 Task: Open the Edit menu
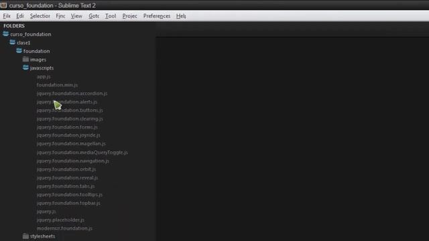pyautogui.click(x=20, y=16)
